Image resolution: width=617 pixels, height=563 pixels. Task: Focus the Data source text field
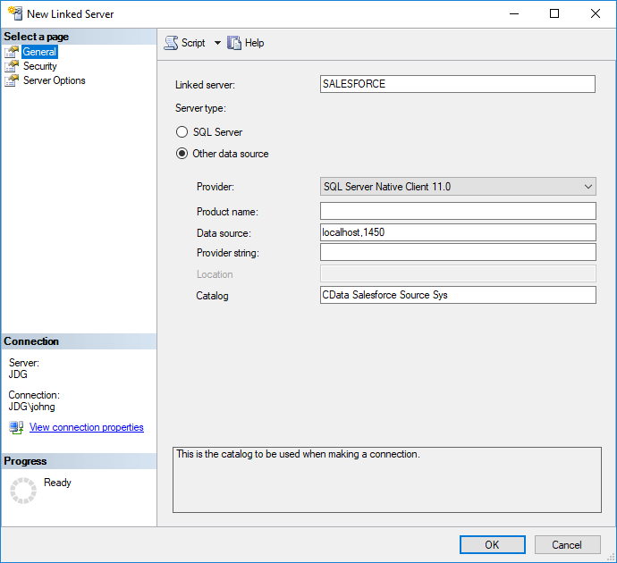click(457, 232)
